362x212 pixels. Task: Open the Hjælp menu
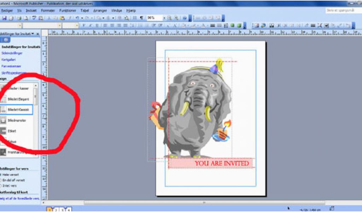point(131,11)
